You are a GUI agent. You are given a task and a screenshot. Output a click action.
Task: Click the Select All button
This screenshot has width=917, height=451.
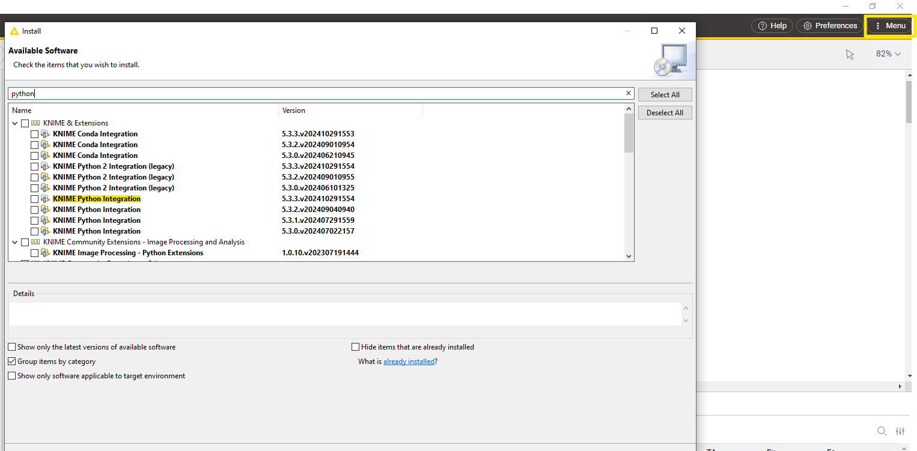pos(665,95)
